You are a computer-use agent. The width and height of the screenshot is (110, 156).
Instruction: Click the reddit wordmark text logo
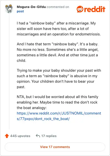pyautogui.click(x=95, y=9)
